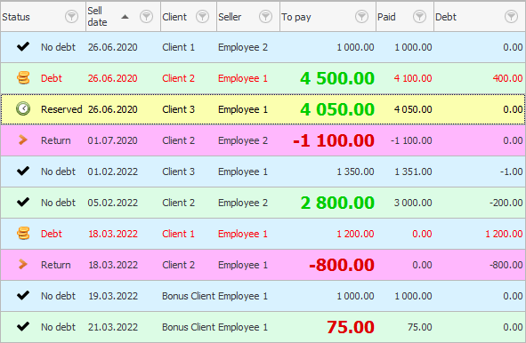The height and width of the screenshot is (343, 526).
Task: Click the Paid value 1 351.00
Action: point(413,171)
